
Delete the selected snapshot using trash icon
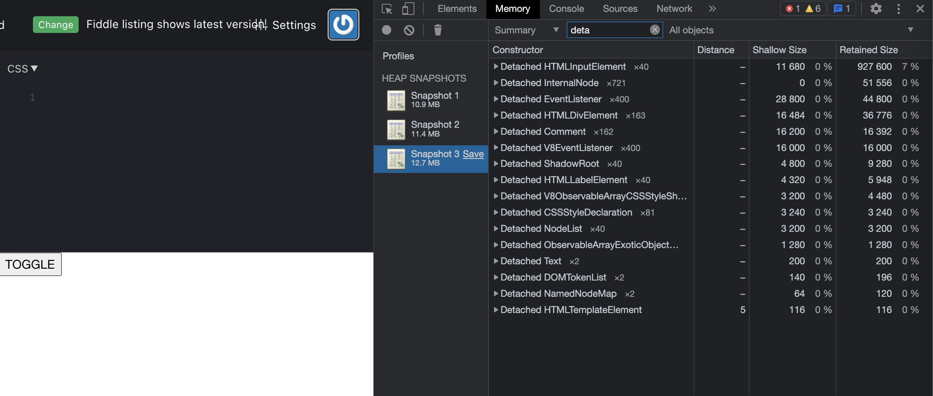click(x=438, y=30)
